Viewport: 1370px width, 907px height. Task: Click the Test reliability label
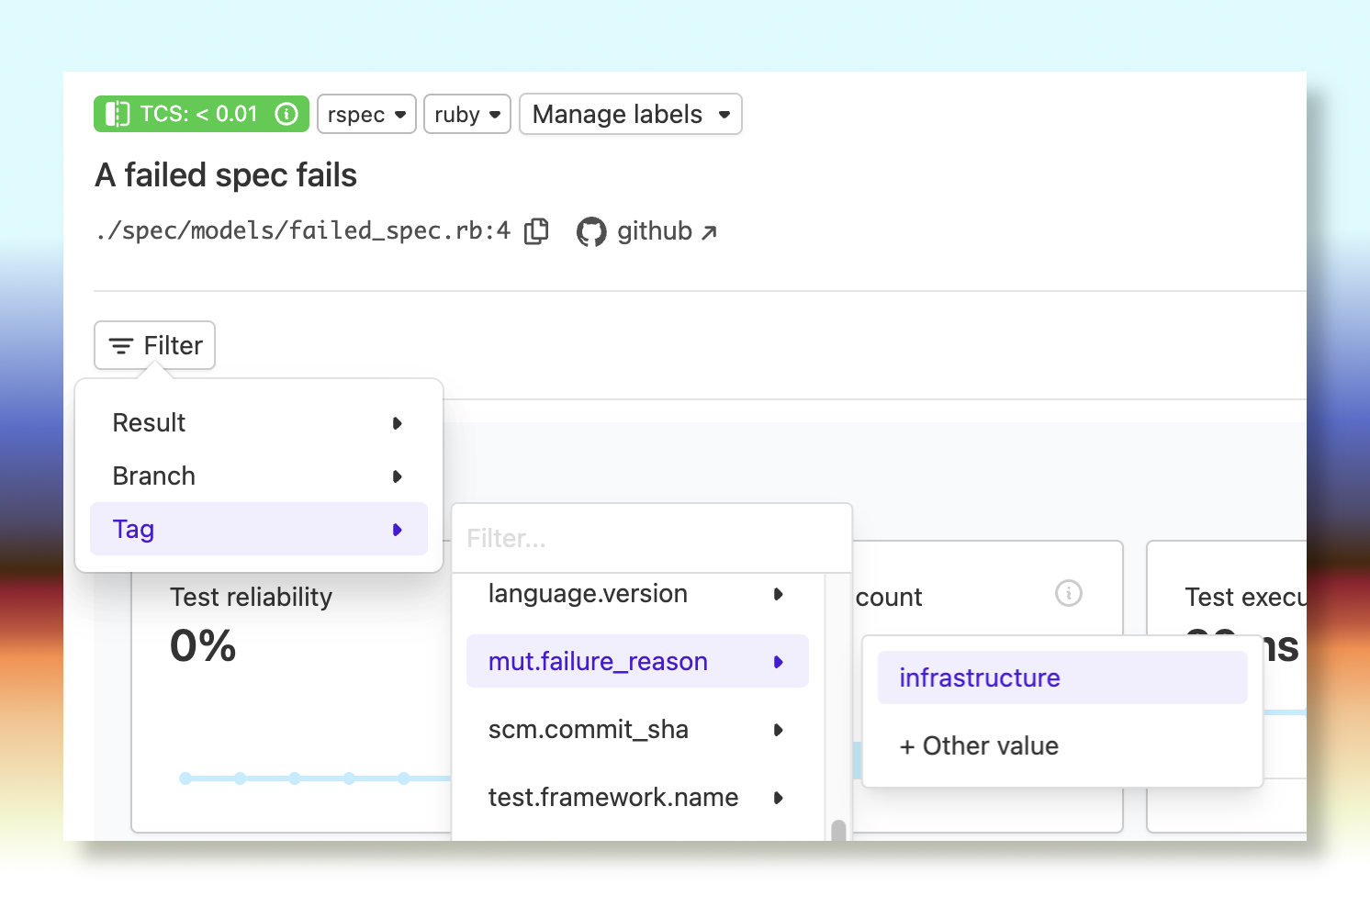click(x=251, y=597)
